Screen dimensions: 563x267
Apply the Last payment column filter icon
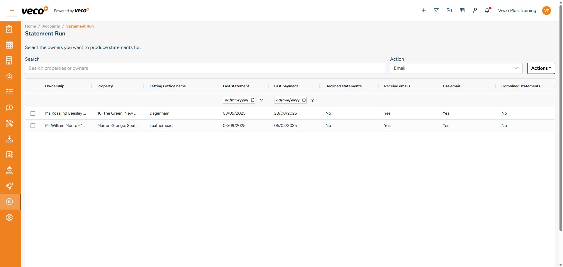click(313, 100)
